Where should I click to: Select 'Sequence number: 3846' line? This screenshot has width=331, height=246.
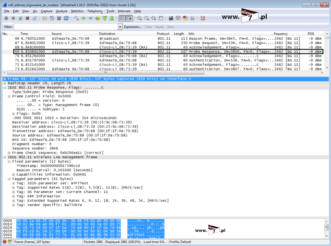click(x=35, y=148)
